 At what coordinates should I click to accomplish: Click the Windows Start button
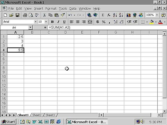pyautogui.click(x=9, y=122)
